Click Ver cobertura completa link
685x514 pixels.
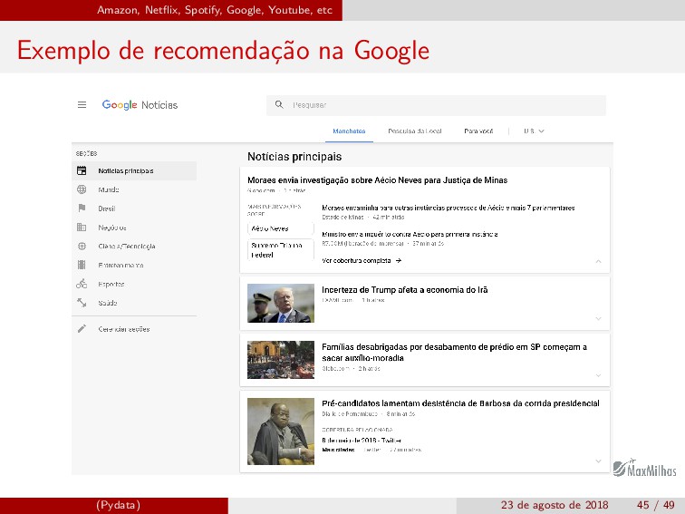pyautogui.click(x=356, y=260)
